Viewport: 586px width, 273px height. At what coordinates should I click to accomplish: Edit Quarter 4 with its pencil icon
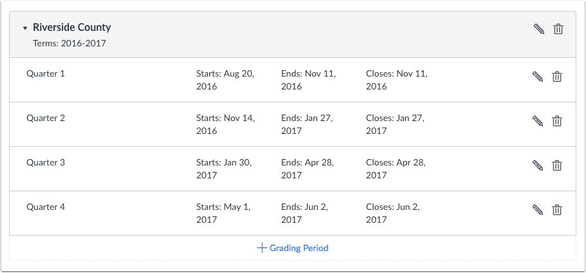point(538,210)
